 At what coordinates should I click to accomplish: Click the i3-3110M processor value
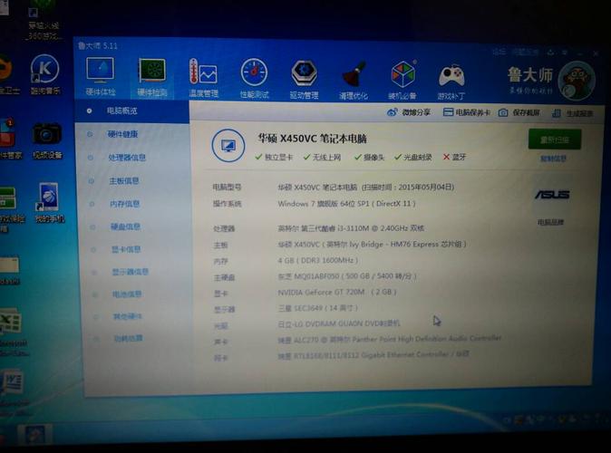coord(351,228)
